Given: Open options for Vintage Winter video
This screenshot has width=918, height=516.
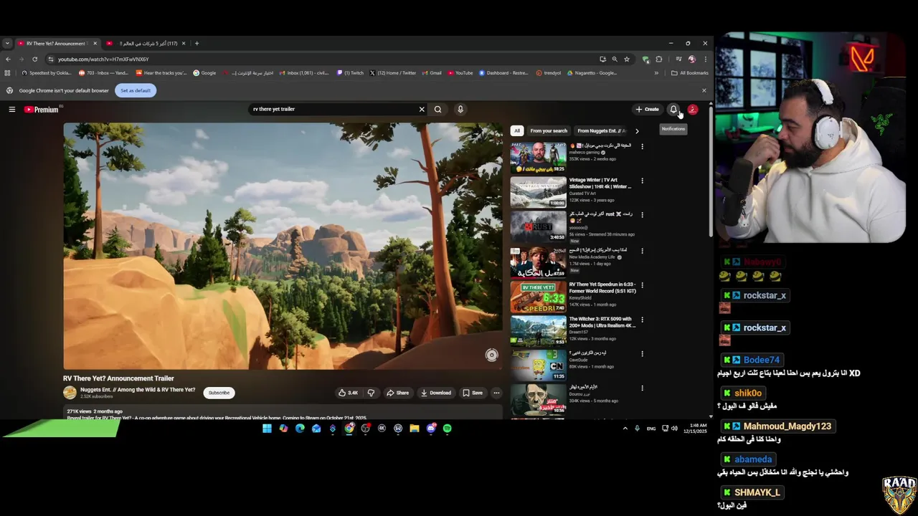Looking at the screenshot, I should 642,181.
